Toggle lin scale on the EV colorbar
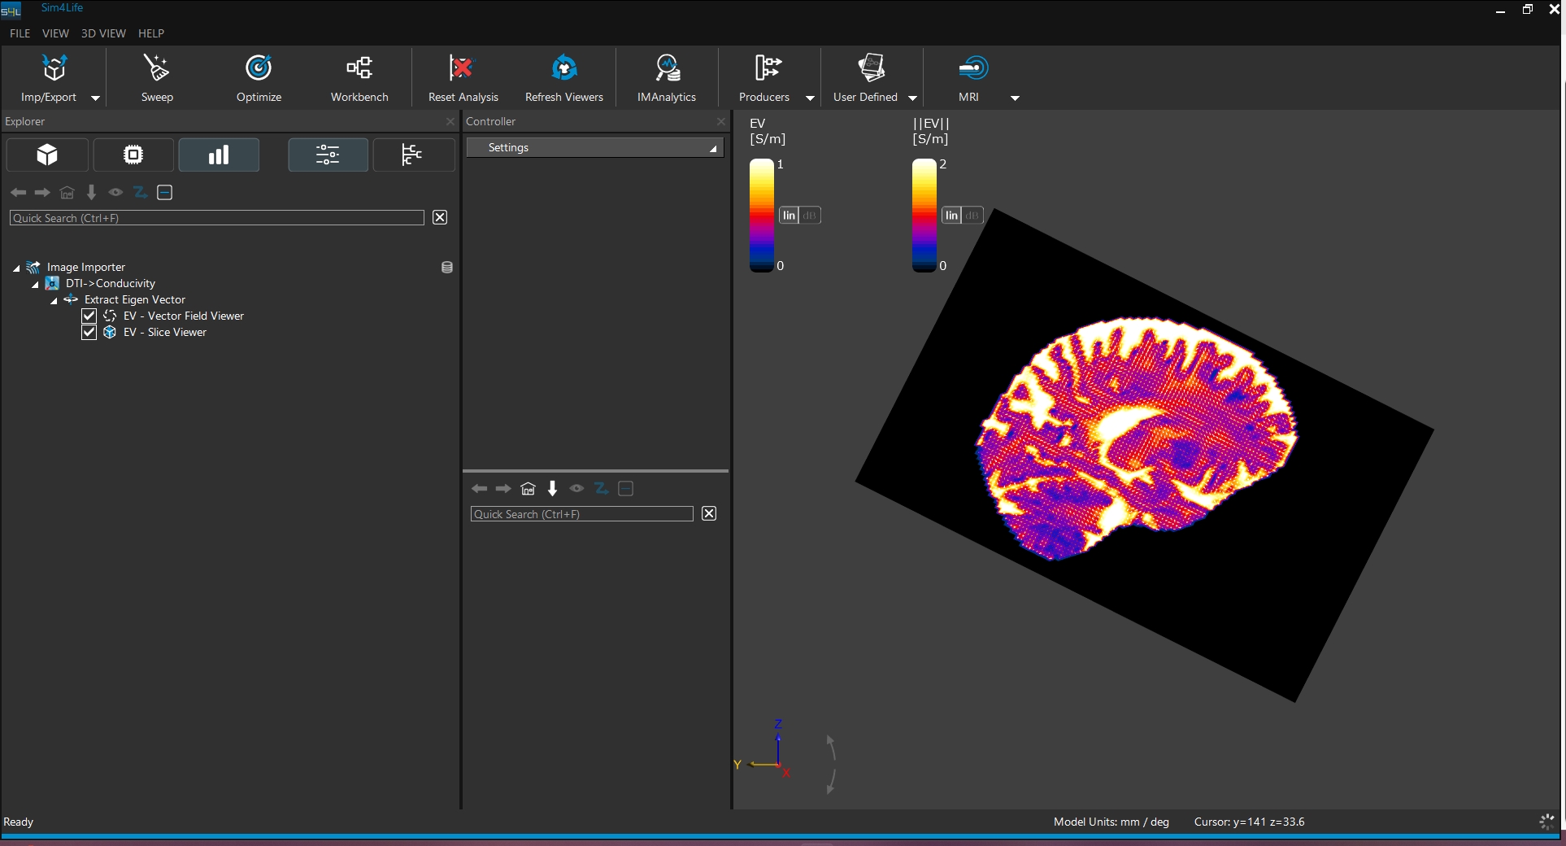 click(789, 216)
